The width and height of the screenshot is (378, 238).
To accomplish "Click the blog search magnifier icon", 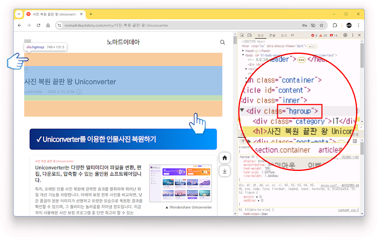I will pyautogui.click(x=222, y=43).
